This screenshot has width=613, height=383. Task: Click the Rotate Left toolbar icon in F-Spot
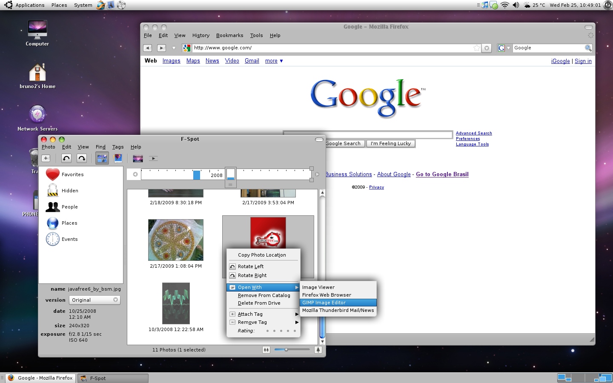tap(66, 158)
